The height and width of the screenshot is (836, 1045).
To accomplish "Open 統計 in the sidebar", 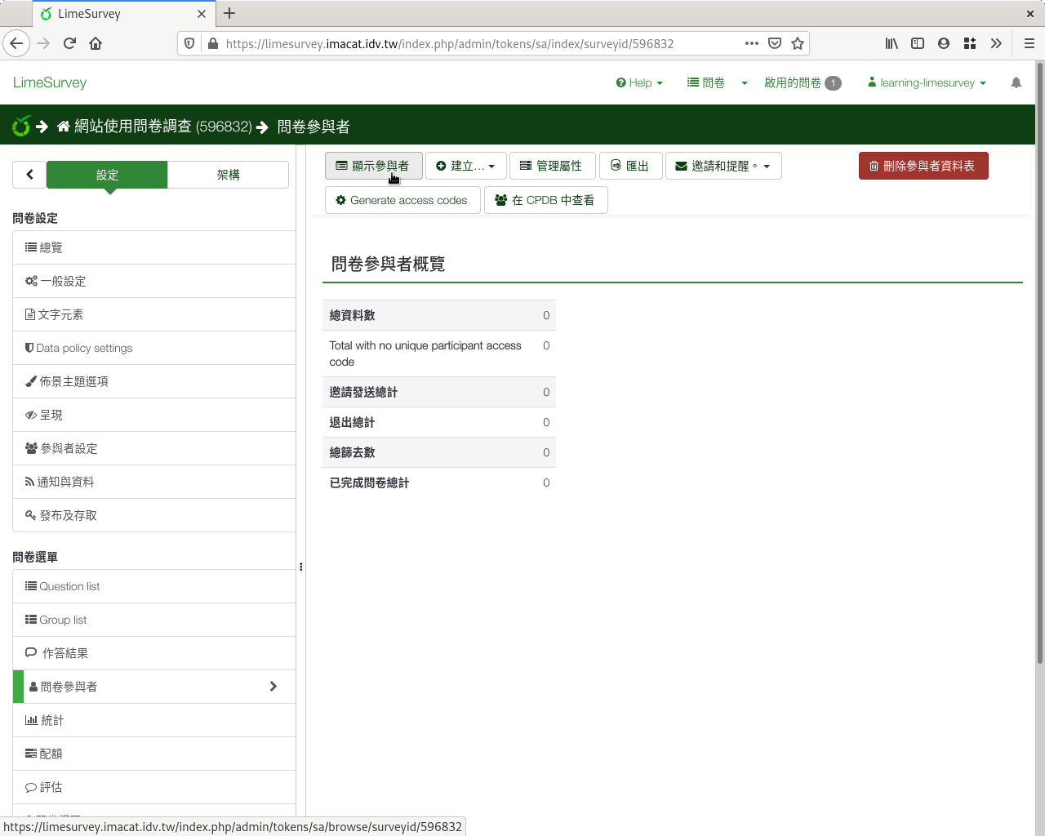I will (x=154, y=720).
